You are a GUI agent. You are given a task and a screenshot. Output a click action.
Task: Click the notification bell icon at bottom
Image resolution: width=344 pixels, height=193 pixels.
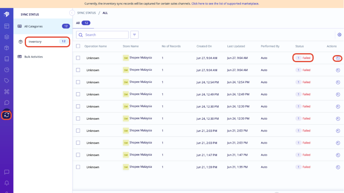pos(6,183)
